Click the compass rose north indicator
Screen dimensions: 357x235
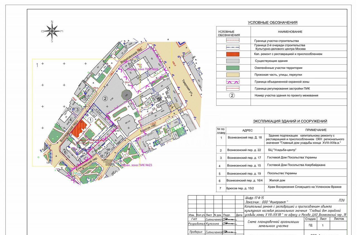click(52, 21)
